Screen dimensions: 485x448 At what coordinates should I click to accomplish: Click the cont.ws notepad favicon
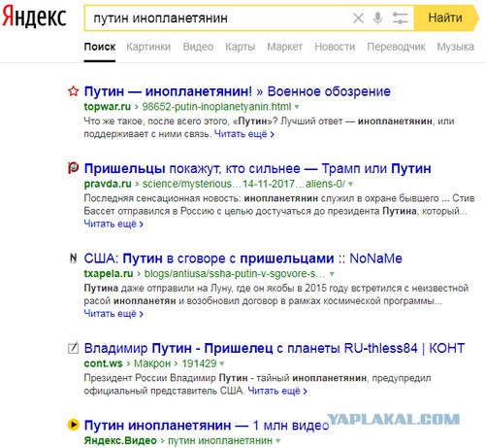[74, 348]
